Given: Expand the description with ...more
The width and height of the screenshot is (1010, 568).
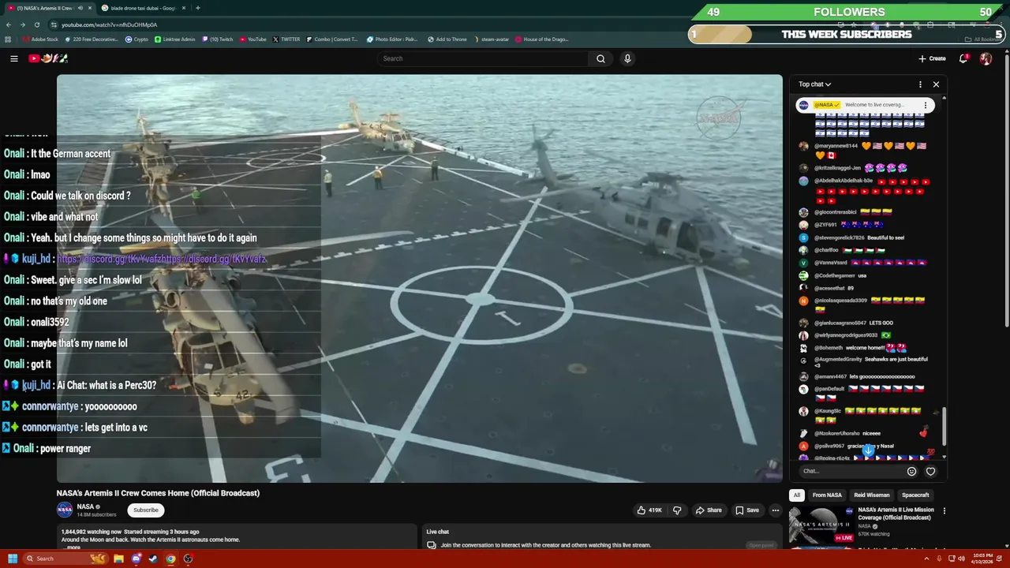Looking at the screenshot, I should click(71, 547).
